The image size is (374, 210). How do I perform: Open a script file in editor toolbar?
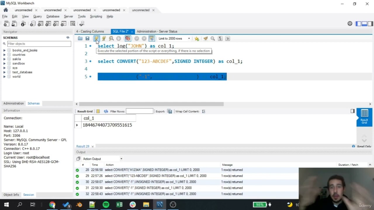(80, 38)
